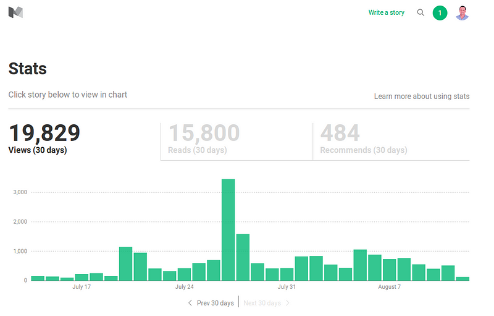Click the left chevron beside Prev 30 days
The width and height of the screenshot is (494, 316).
click(190, 303)
